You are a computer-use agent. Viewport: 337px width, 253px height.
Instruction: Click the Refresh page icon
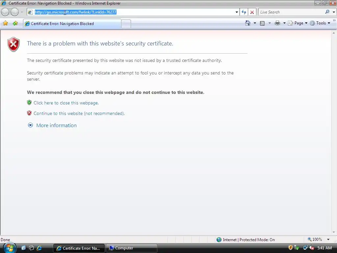click(x=244, y=12)
